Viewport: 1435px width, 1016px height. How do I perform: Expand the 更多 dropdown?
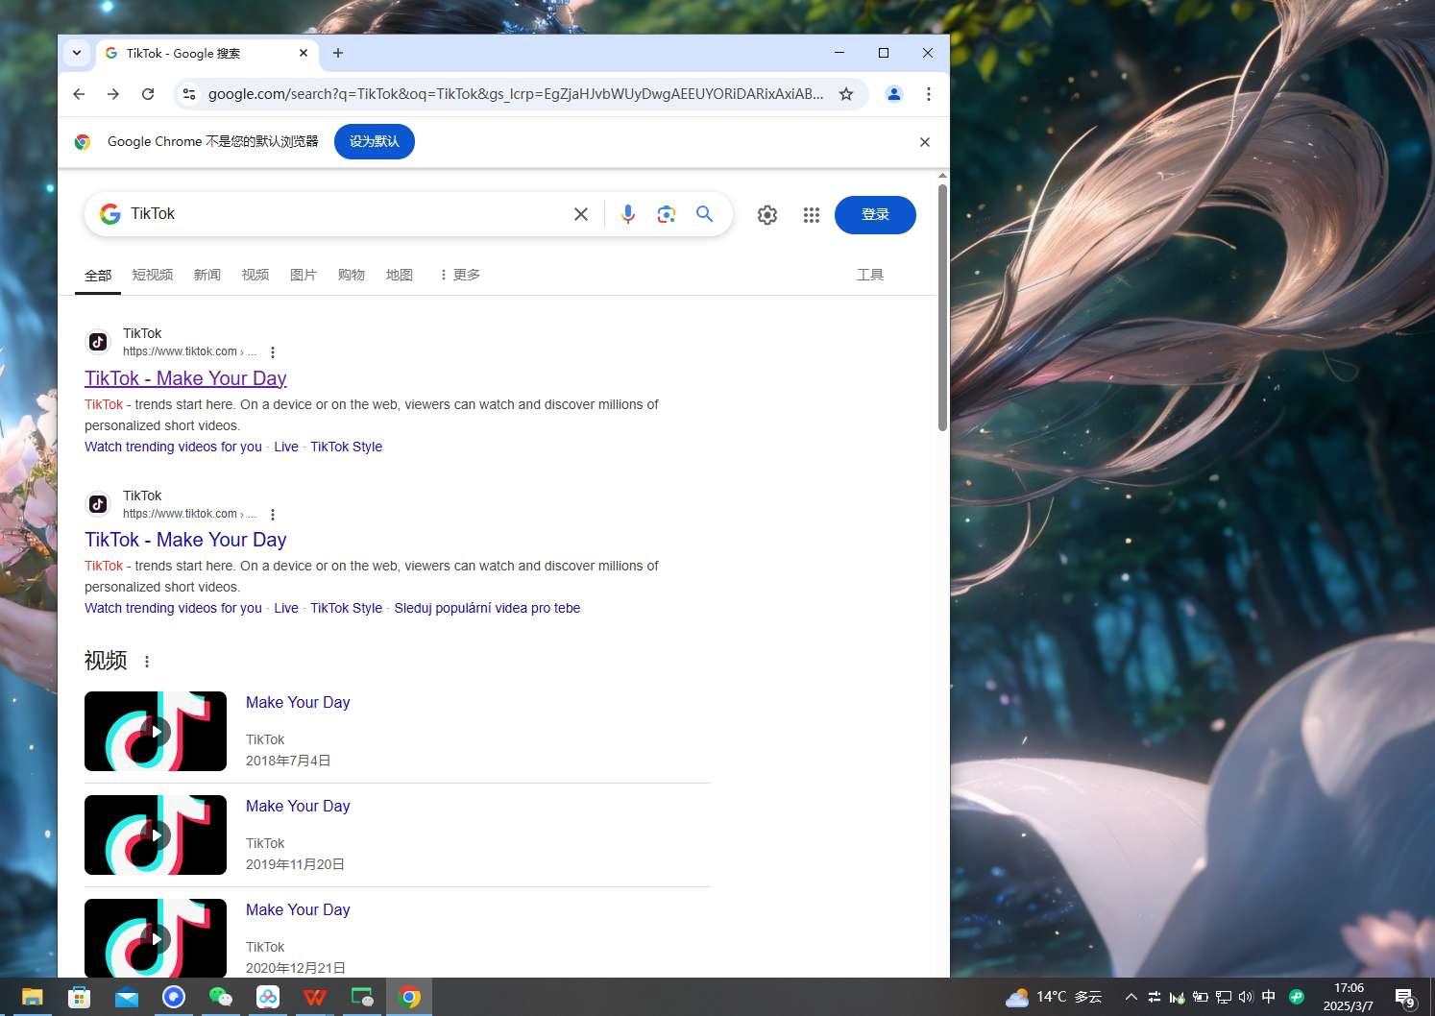click(459, 275)
